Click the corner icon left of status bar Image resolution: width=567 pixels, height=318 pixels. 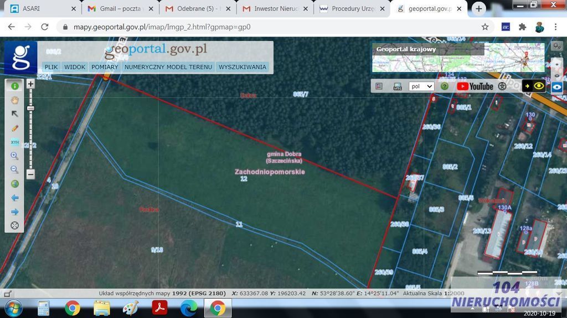pos(7,294)
